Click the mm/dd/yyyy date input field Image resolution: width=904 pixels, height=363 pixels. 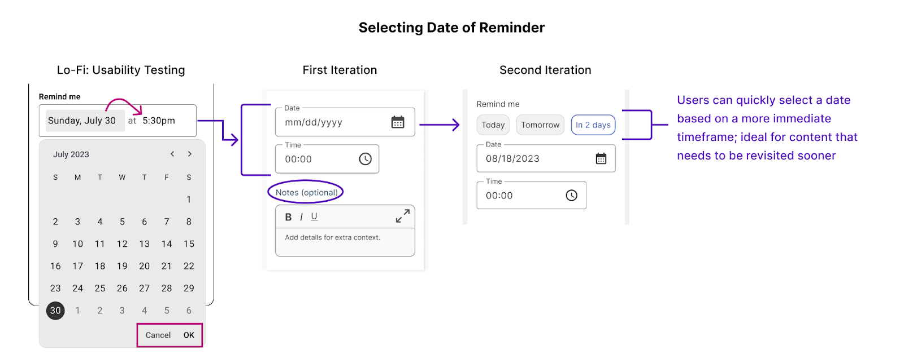[x=345, y=122]
